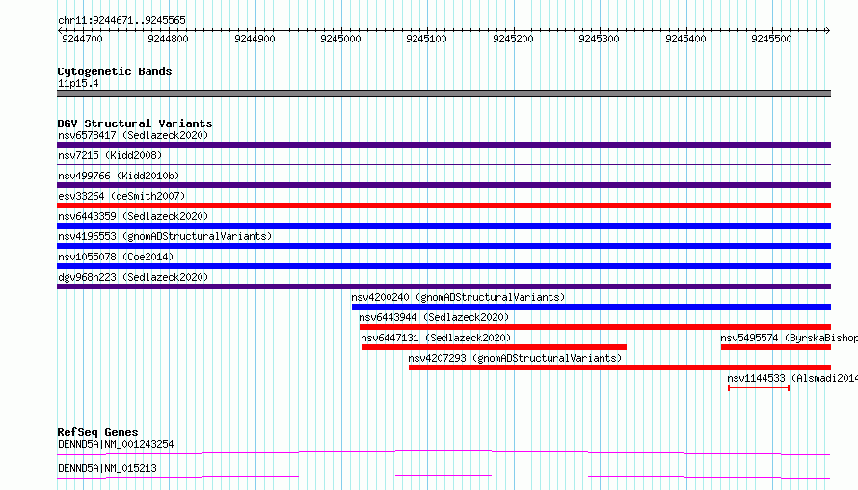Click ruler position 9244700
Screen dimensions: 858x490
point(82,39)
